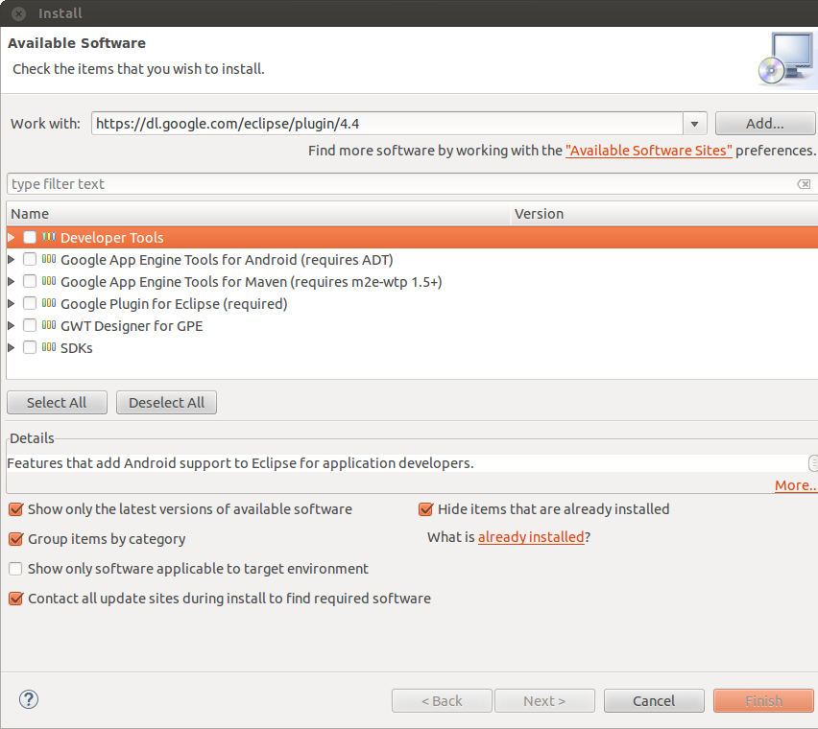Disable Group items by category

pyautogui.click(x=15, y=539)
